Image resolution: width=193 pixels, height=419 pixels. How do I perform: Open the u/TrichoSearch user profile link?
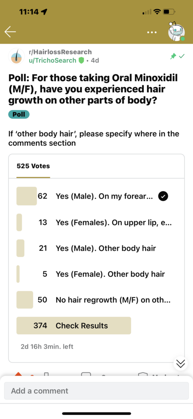coord(53,60)
